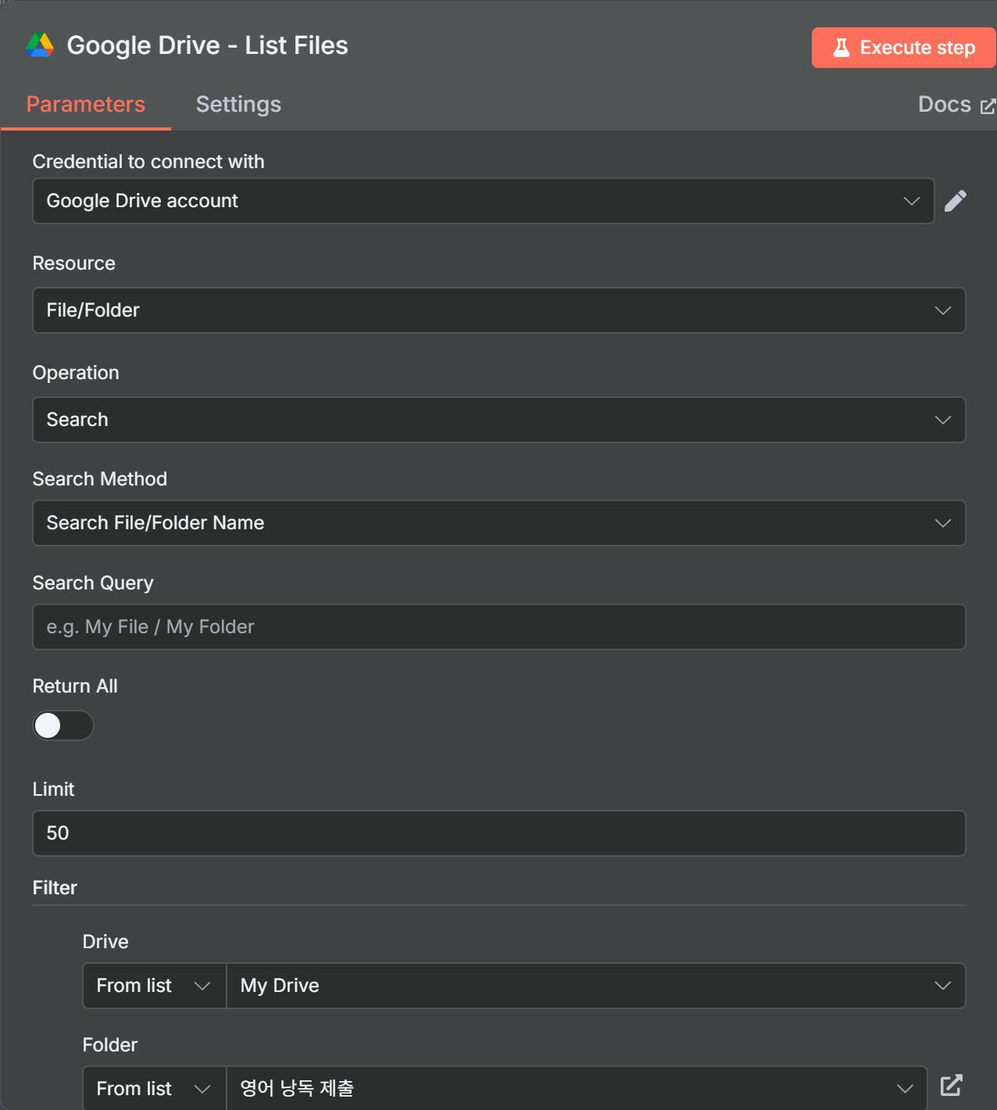Click the Google Drive logo icon
997x1110 pixels.
pyautogui.click(x=40, y=45)
